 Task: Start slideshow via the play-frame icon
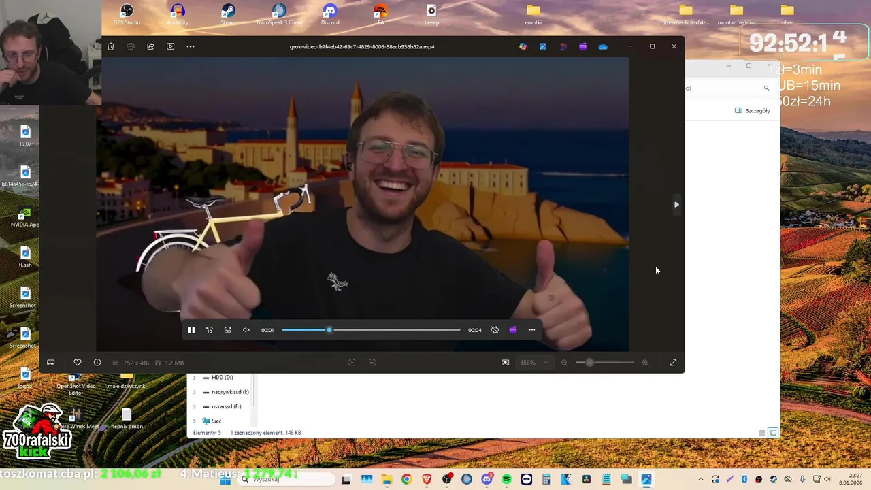[170, 46]
